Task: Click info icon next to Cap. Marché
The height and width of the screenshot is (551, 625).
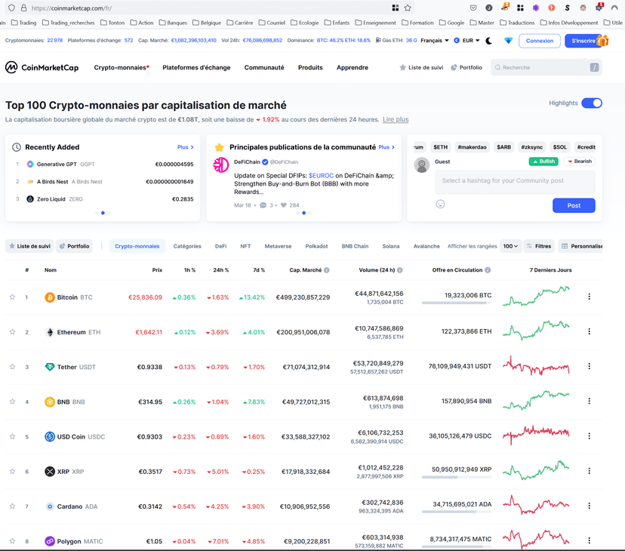Action: click(326, 270)
